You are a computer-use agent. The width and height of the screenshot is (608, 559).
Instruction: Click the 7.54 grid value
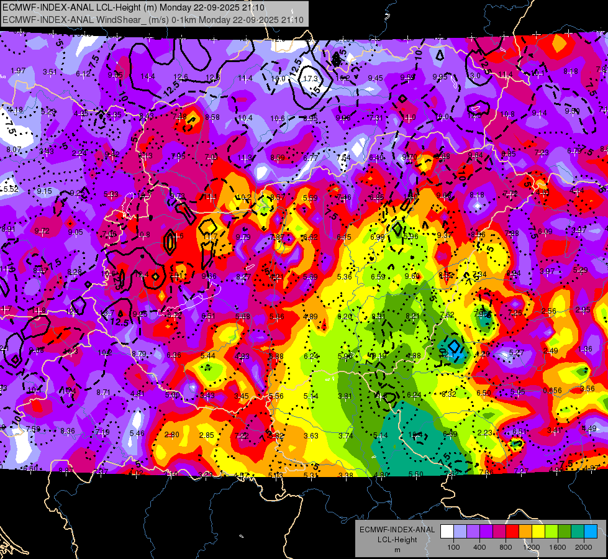[343, 158]
